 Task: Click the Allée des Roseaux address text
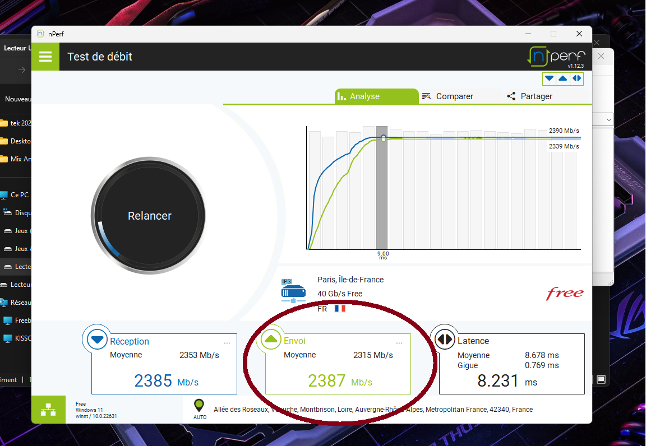coord(373,410)
